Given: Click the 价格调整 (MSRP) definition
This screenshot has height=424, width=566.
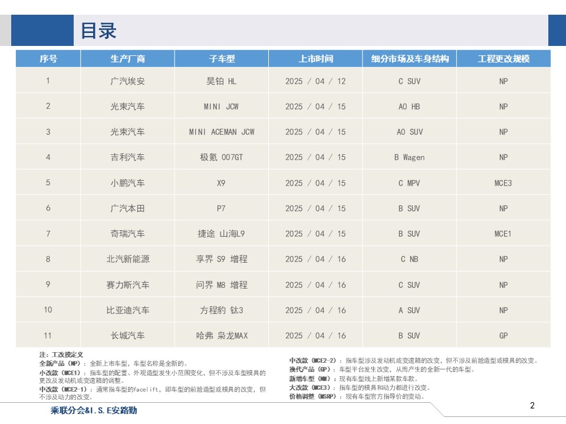Looking at the screenshot, I should [357, 396].
